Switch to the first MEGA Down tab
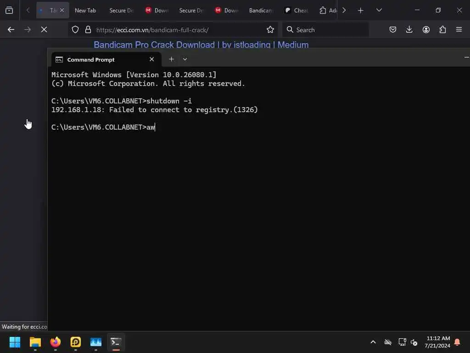 coord(157,11)
